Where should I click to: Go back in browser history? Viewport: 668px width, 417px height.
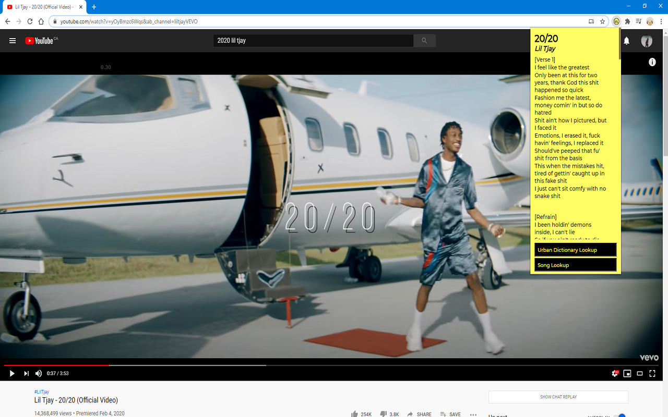point(7,21)
